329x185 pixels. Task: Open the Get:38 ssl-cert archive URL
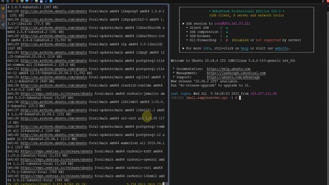point(53,118)
